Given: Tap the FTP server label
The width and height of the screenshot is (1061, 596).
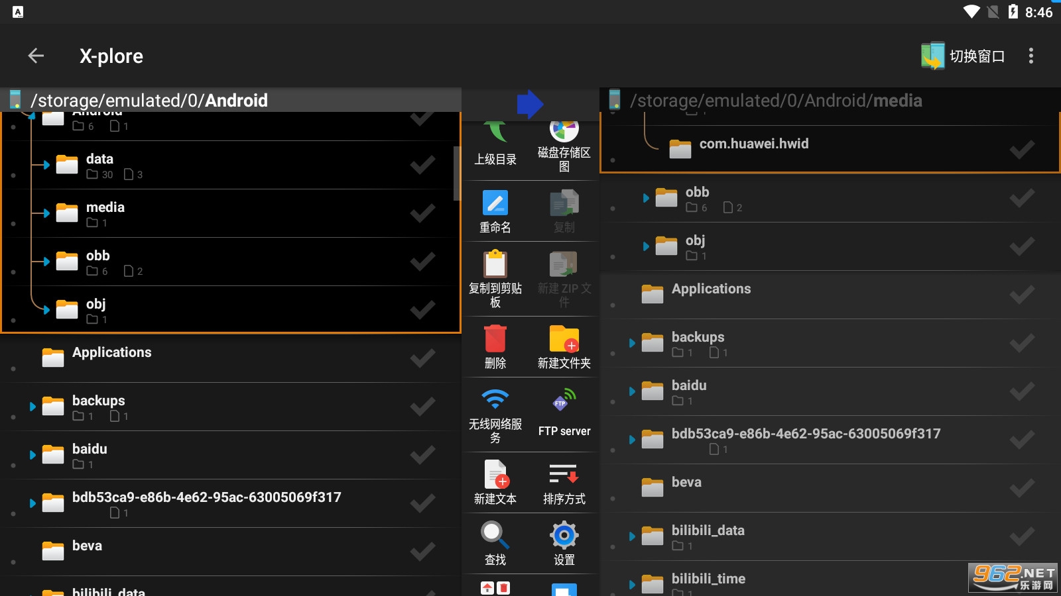Looking at the screenshot, I should 564,431.
